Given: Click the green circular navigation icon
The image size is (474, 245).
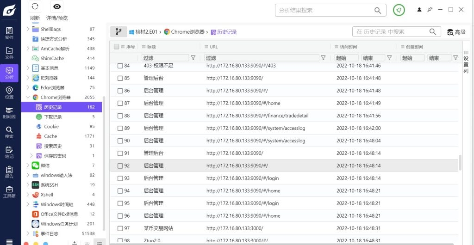Looking at the screenshot, I should [399, 10].
